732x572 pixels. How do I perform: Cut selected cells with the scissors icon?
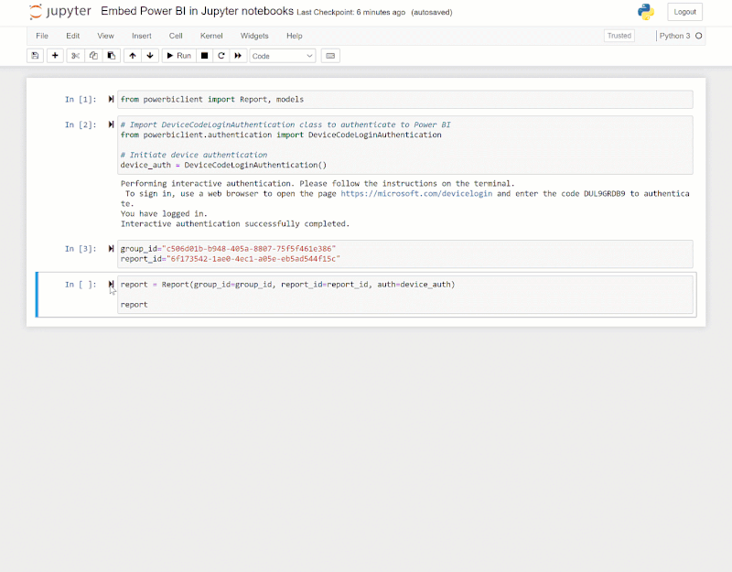pyautogui.click(x=75, y=56)
